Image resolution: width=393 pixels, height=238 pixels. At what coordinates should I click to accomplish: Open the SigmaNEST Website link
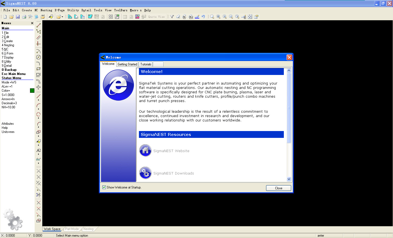tap(171, 151)
